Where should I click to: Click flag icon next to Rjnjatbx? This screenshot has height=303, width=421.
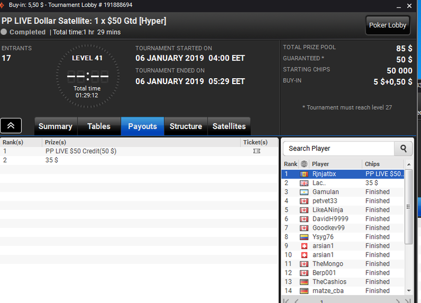[x=304, y=174]
